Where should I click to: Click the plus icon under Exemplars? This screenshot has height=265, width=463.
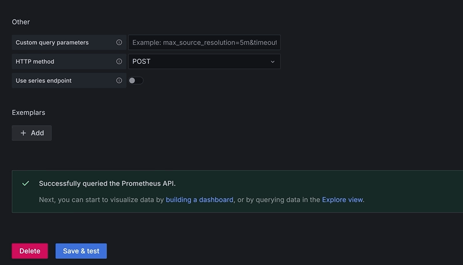tap(23, 133)
